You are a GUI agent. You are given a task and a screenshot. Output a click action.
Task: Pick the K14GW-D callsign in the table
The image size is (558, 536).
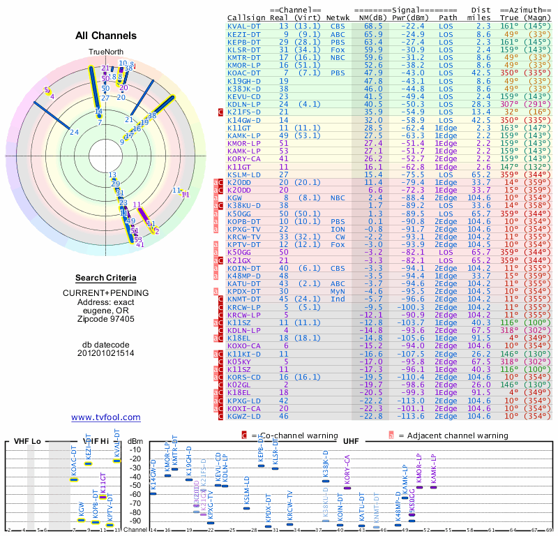(243, 120)
